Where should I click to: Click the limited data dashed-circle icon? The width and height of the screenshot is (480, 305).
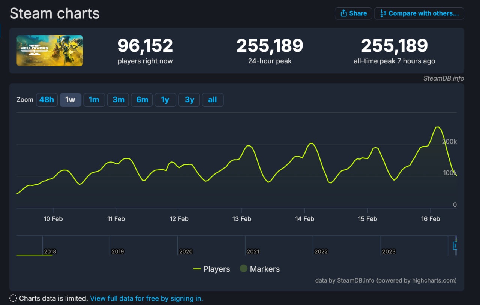(13, 298)
